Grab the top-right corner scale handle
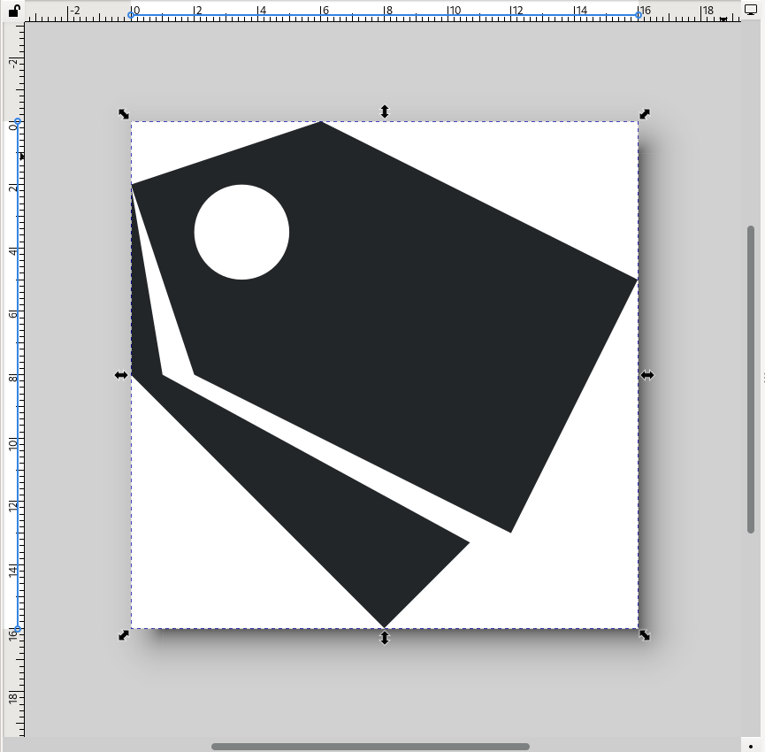The width and height of the screenshot is (765, 752). tap(645, 114)
